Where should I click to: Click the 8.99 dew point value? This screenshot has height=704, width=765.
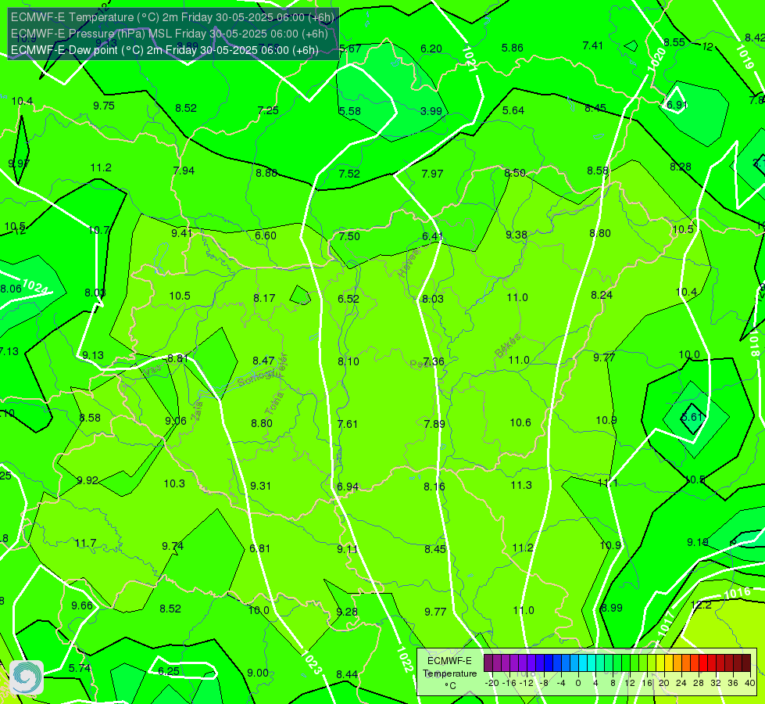(612, 609)
